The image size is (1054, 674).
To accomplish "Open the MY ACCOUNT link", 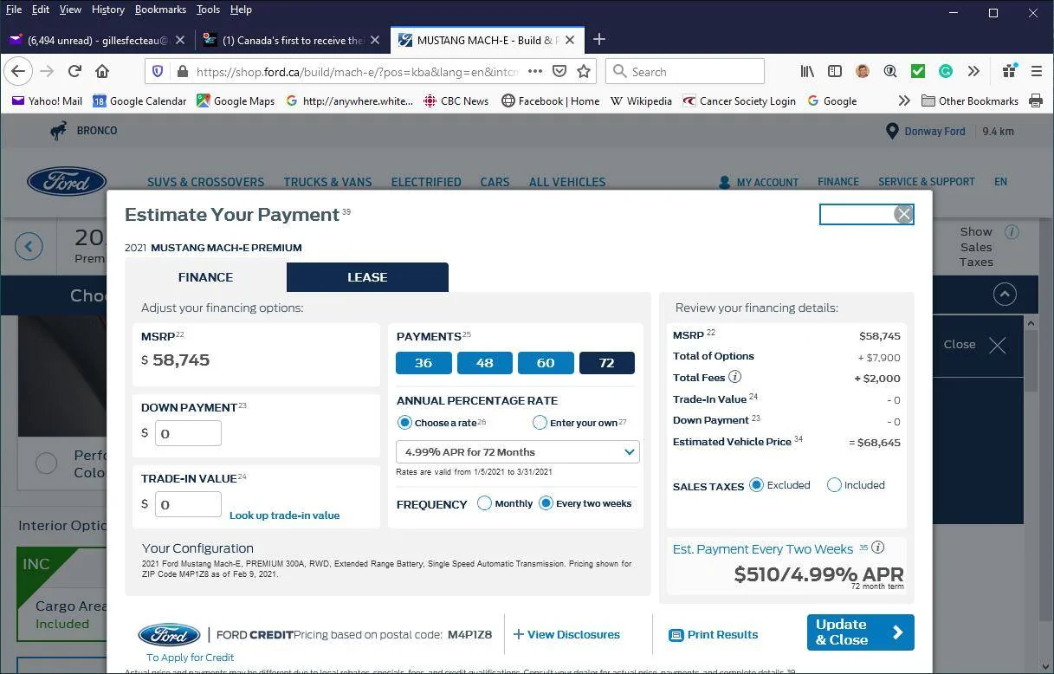I will tap(759, 182).
